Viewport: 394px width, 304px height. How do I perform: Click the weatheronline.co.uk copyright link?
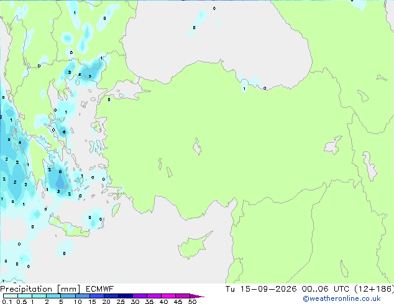(x=342, y=298)
